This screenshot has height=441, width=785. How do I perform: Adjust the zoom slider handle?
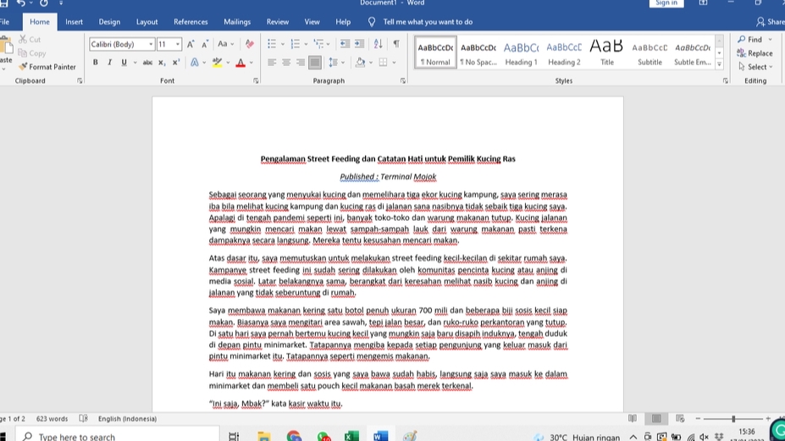[x=733, y=418]
